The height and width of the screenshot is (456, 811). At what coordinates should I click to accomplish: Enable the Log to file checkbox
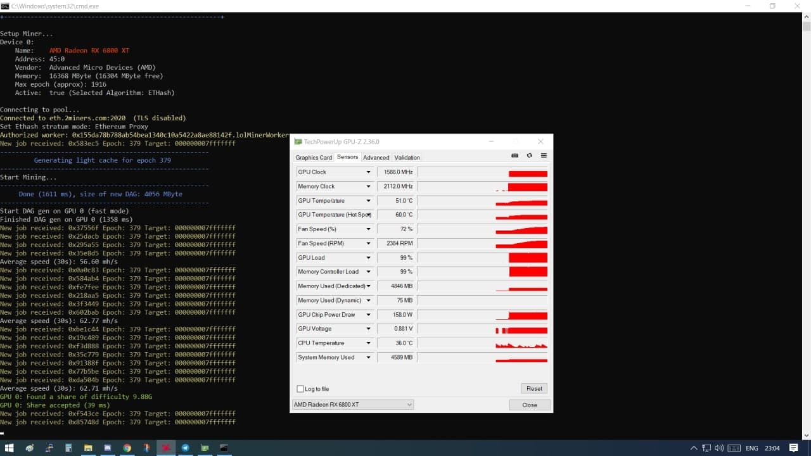click(x=300, y=389)
